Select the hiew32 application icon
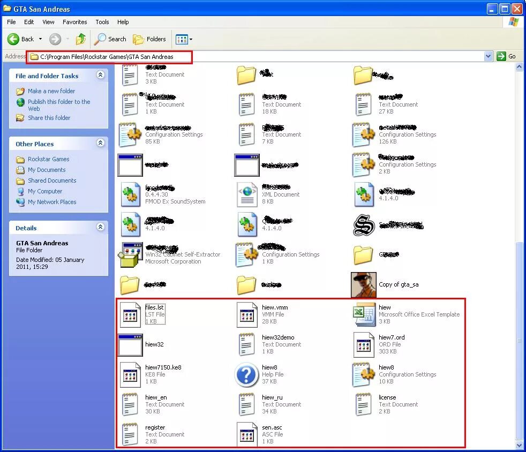This screenshot has height=452, width=526. [130, 344]
